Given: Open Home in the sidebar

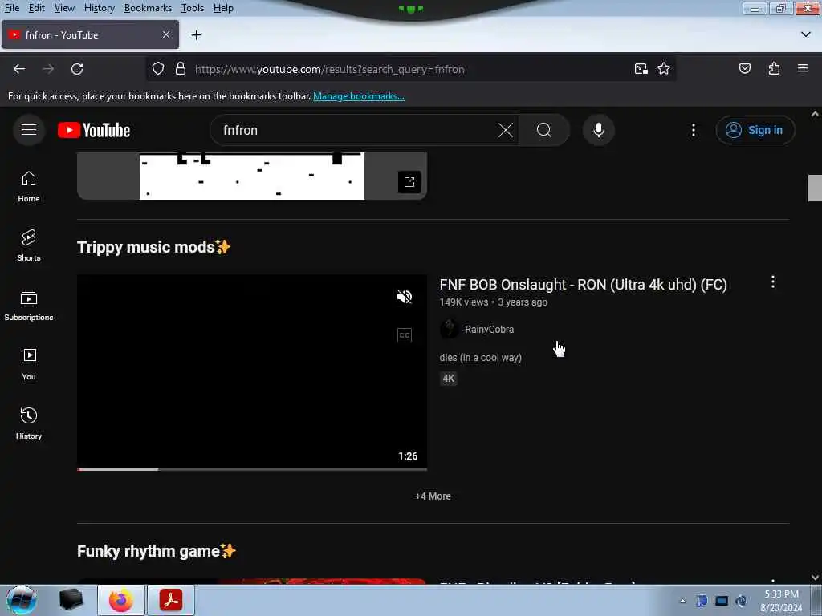Looking at the screenshot, I should coord(29,186).
